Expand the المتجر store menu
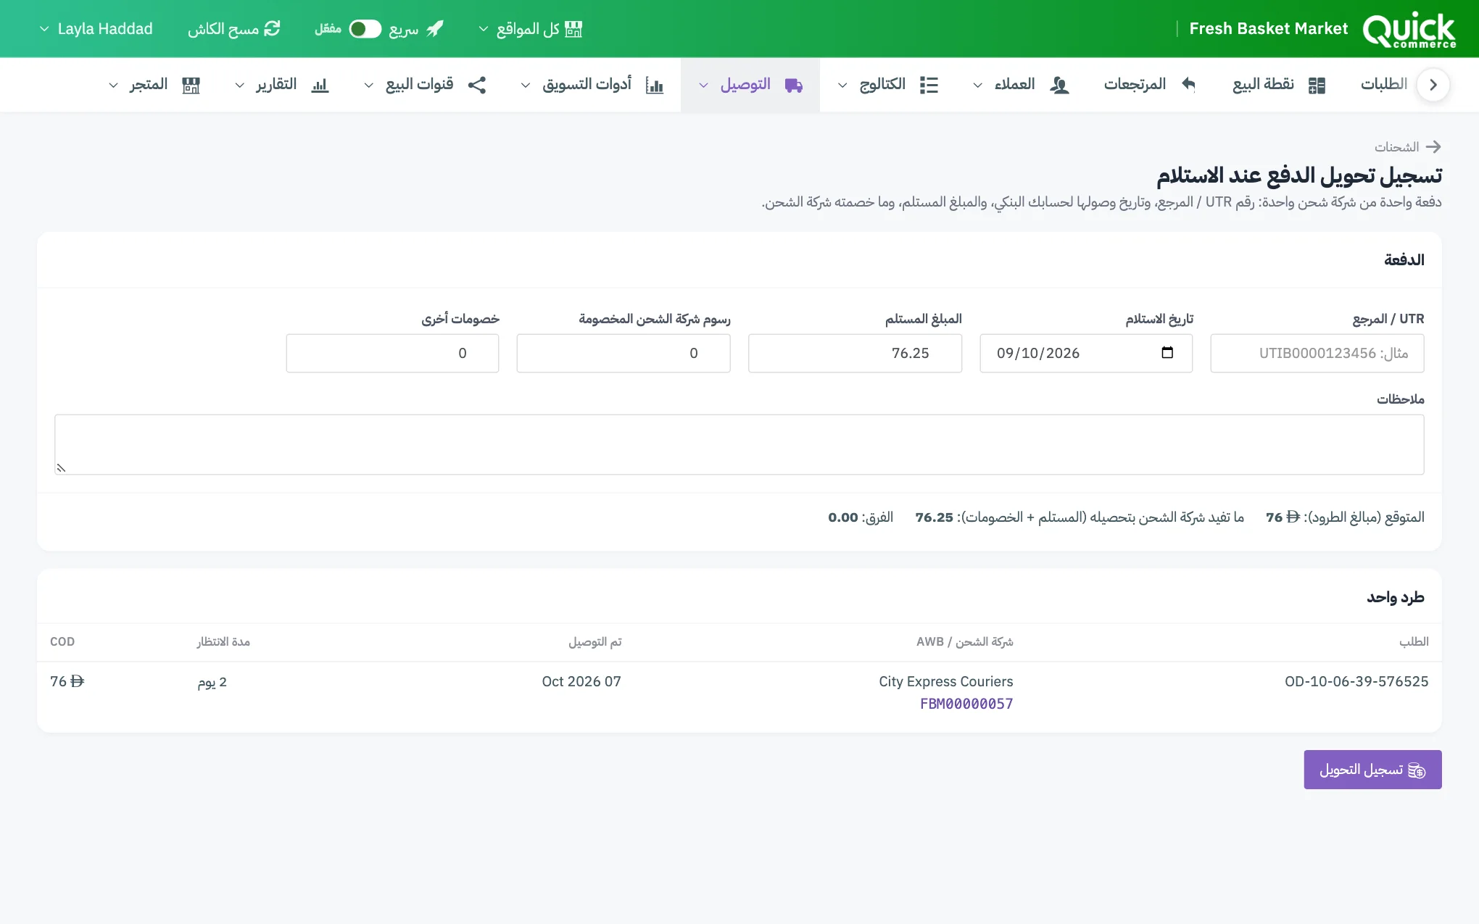1479x924 pixels. pos(154,85)
